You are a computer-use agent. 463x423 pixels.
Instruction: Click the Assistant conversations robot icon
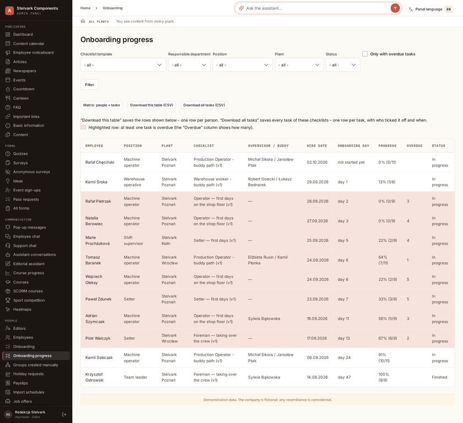tap(8, 255)
